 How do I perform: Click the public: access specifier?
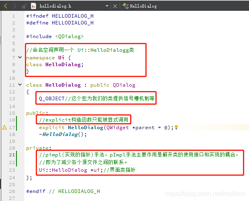point(37,113)
